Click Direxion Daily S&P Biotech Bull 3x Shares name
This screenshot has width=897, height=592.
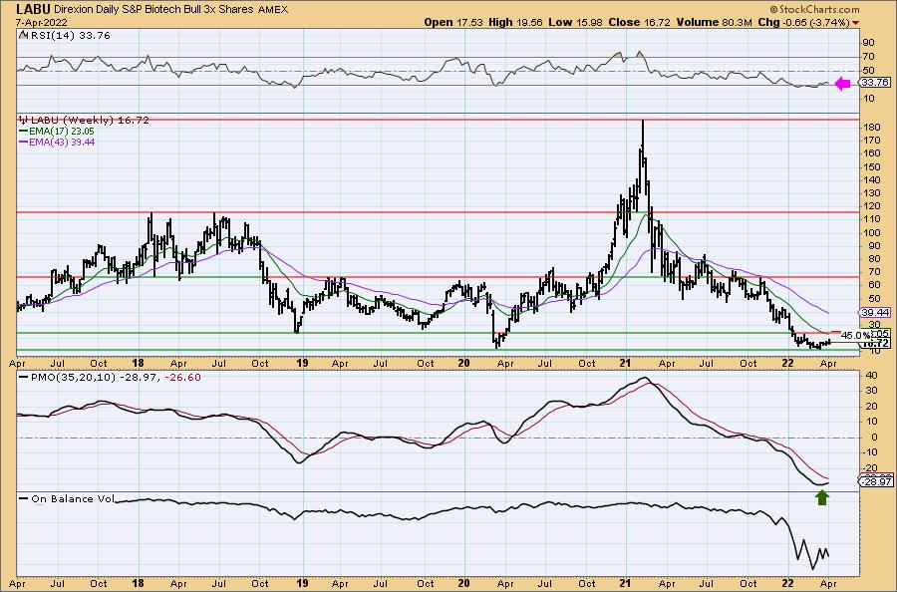[x=154, y=10]
